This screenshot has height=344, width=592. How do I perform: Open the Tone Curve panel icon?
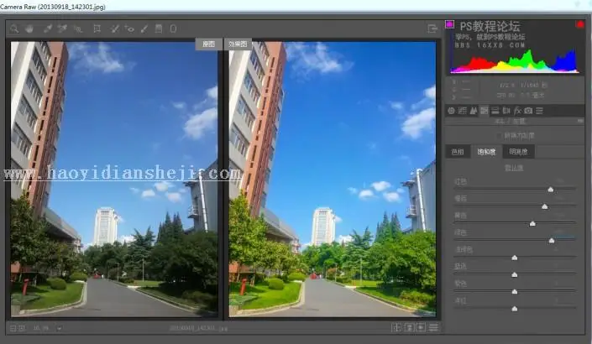click(462, 111)
